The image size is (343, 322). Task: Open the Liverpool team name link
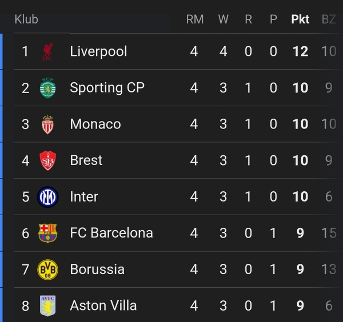98,51
